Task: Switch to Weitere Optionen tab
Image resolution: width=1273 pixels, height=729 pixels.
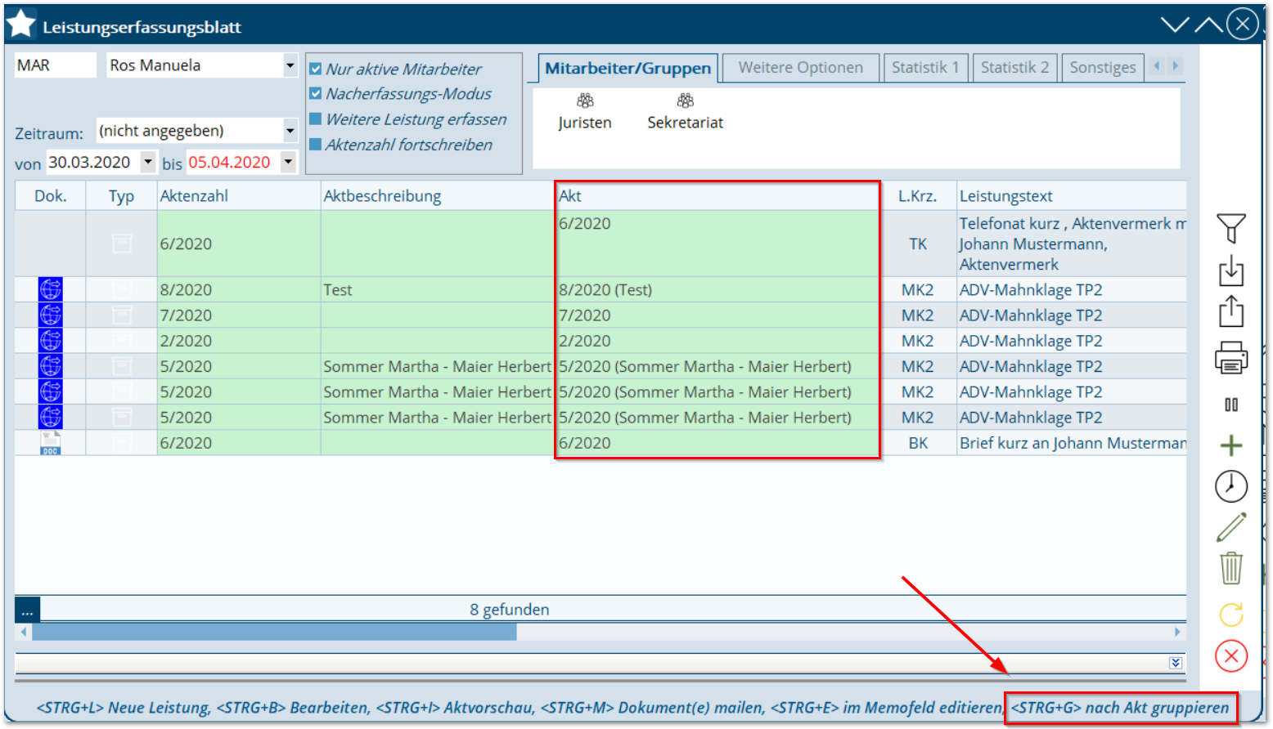Action: point(800,67)
